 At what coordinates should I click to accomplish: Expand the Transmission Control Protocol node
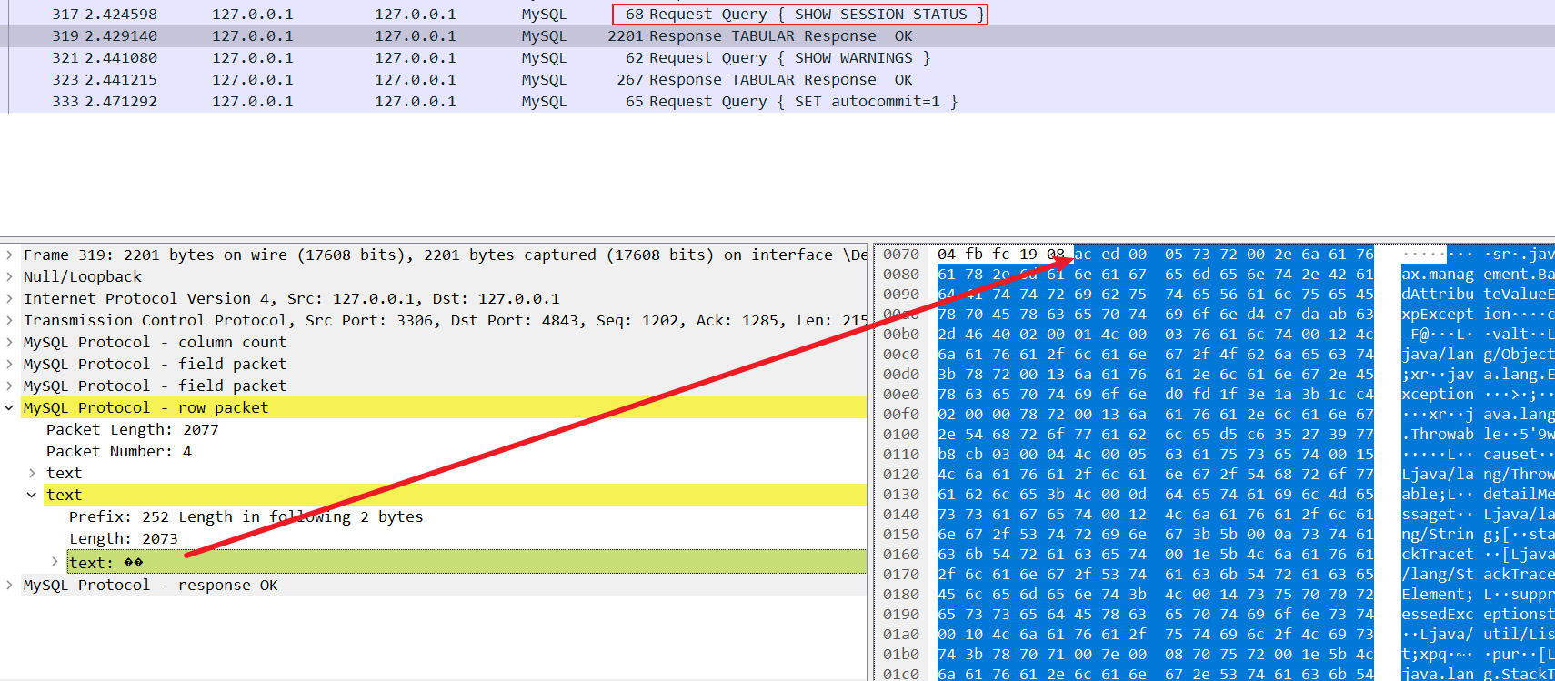(9, 321)
